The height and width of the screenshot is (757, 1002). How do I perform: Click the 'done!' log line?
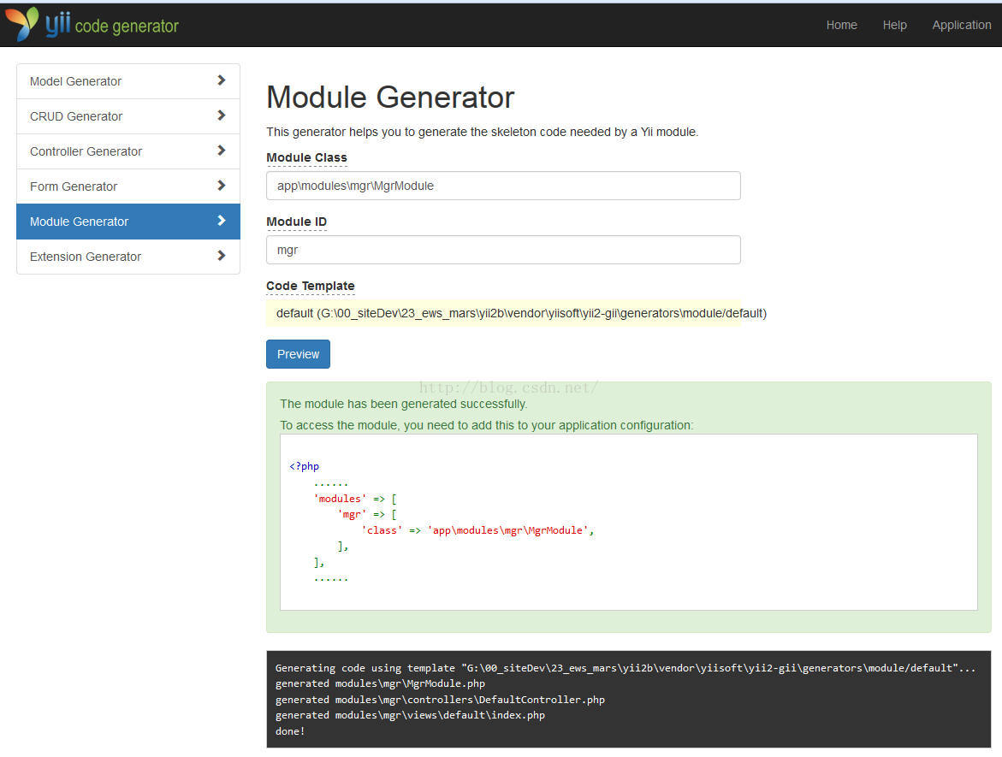tap(290, 731)
